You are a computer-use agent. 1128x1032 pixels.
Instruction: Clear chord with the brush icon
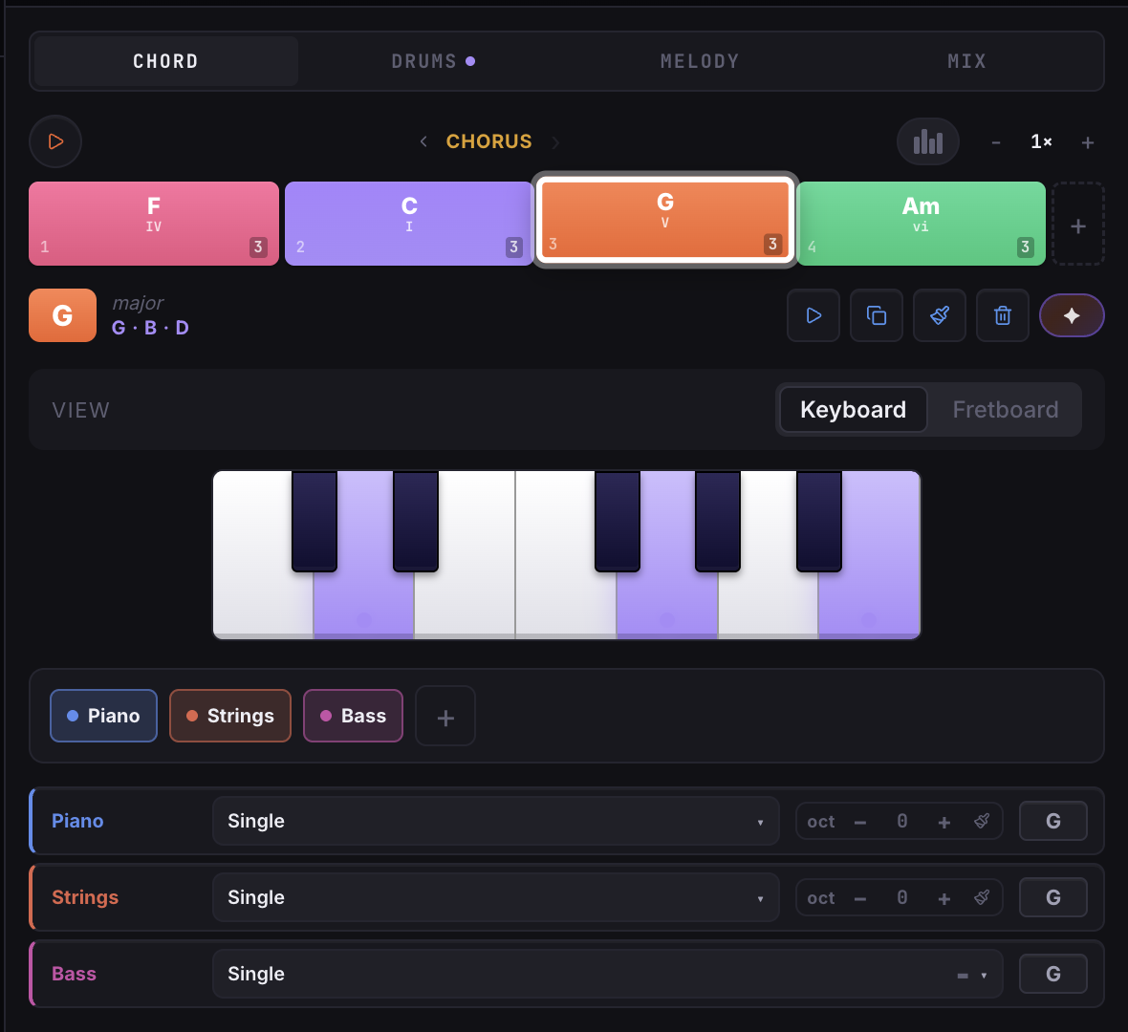tap(940, 315)
